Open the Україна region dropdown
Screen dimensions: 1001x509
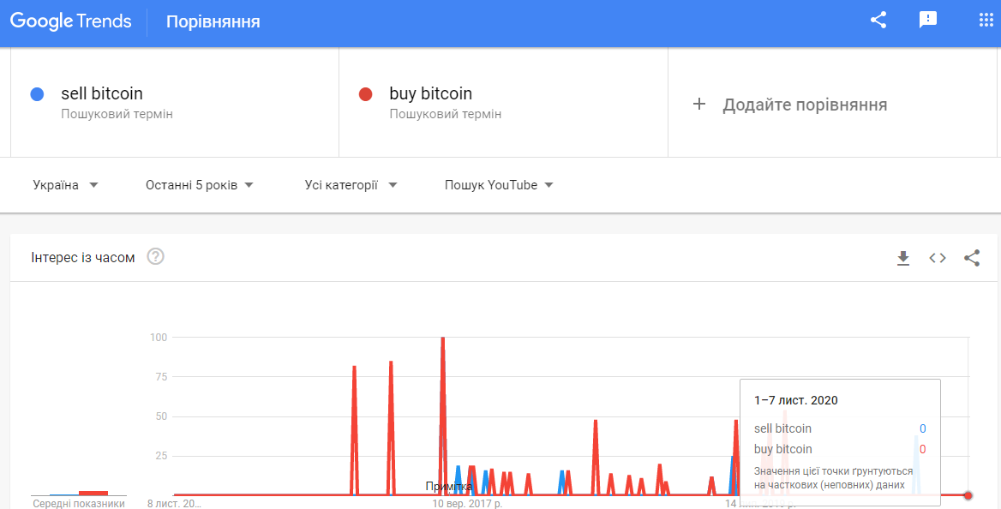65,185
